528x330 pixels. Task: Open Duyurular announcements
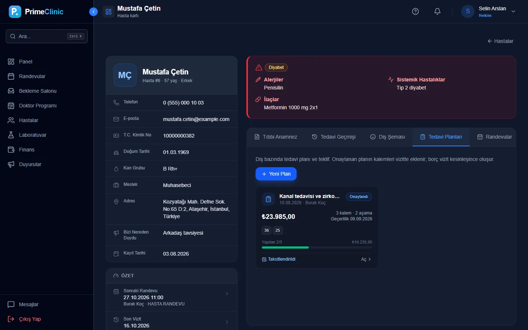coord(47,164)
